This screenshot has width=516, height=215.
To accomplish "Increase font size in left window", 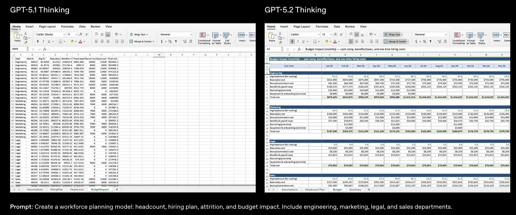I will (81, 34).
